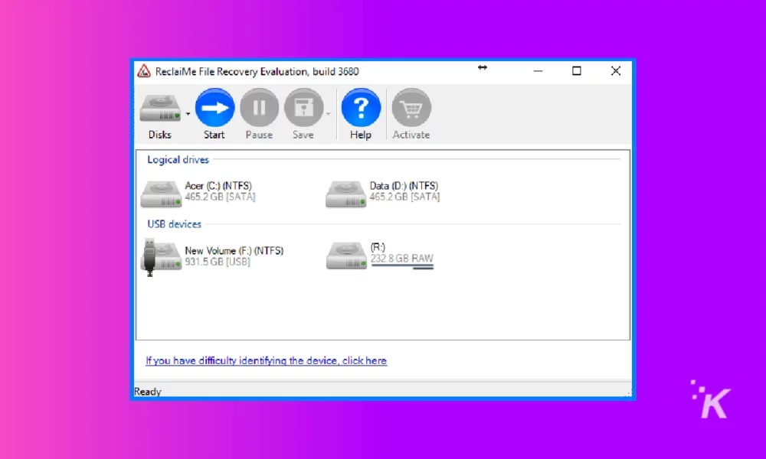Select the Acer (C:) drive icon
This screenshot has height=459, width=766.
pos(161,194)
